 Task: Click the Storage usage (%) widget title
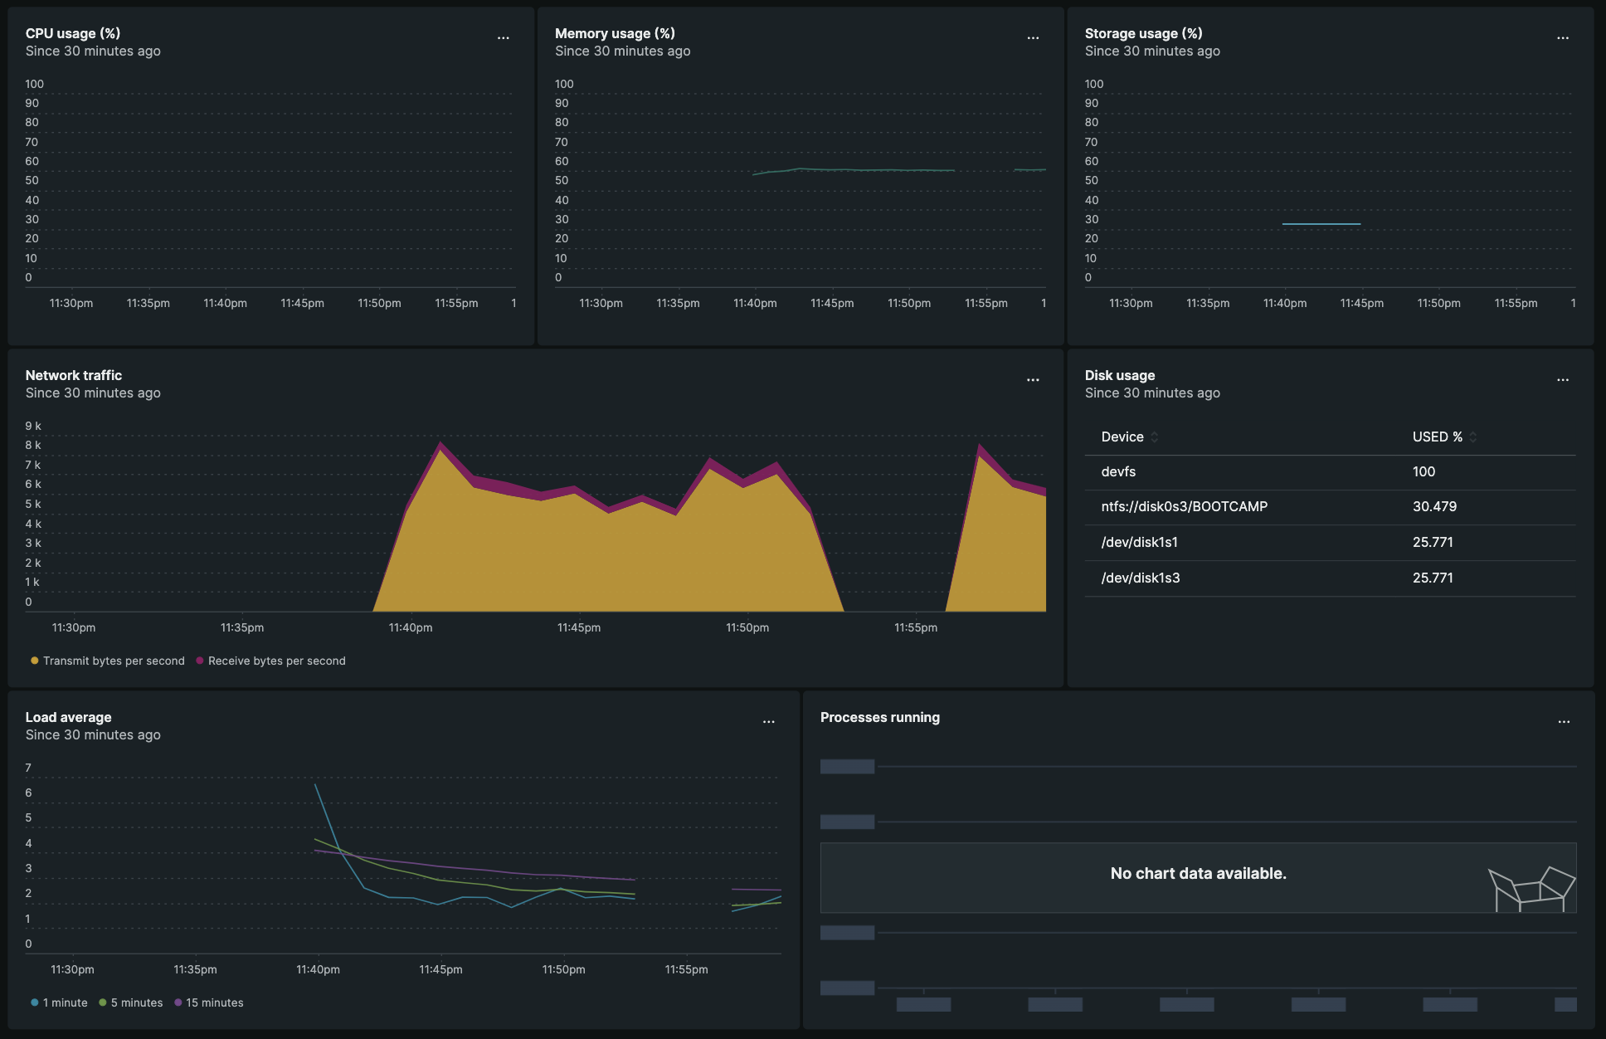pyautogui.click(x=1143, y=33)
